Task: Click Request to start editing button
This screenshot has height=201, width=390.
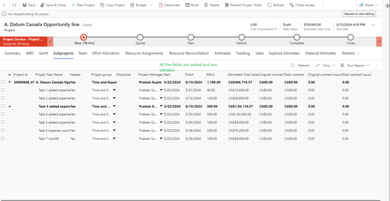Action: point(359,14)
